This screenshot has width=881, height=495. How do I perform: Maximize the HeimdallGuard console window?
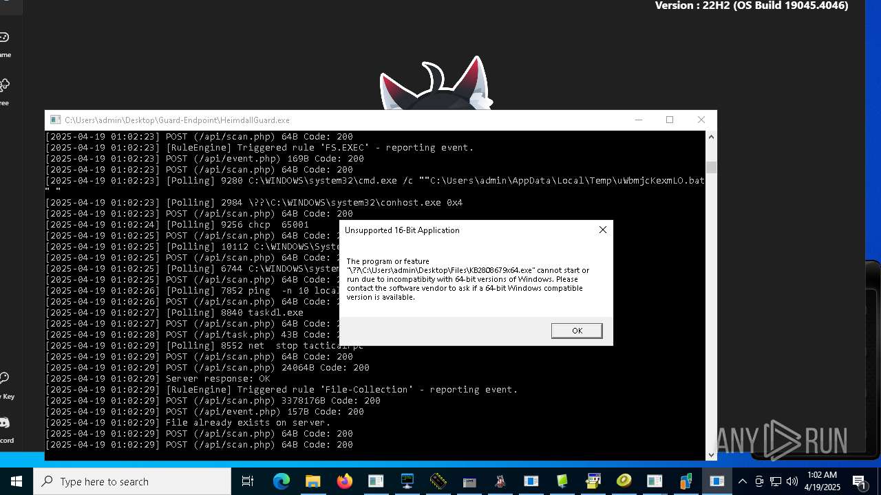click(x=670, y=120)
